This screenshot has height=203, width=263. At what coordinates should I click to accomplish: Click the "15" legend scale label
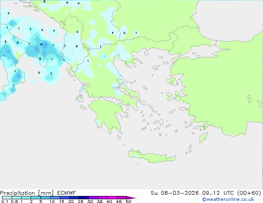pyautogui.click(x=61, y=201)
